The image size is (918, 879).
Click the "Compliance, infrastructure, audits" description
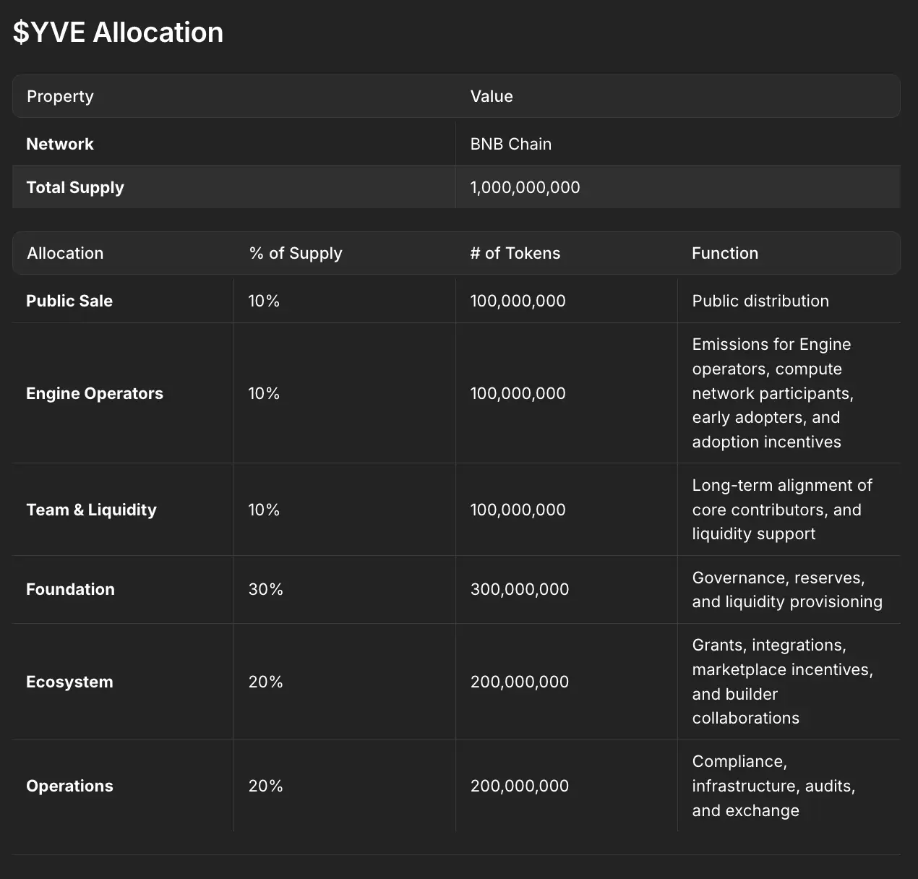(x=773, y=786)
